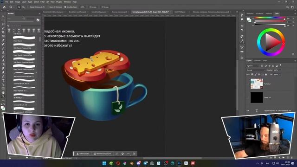This screenshot has height=167, width=297.
Task: Select the Path Selection tool
Action: pyautogui.click(x=3, y=84)
